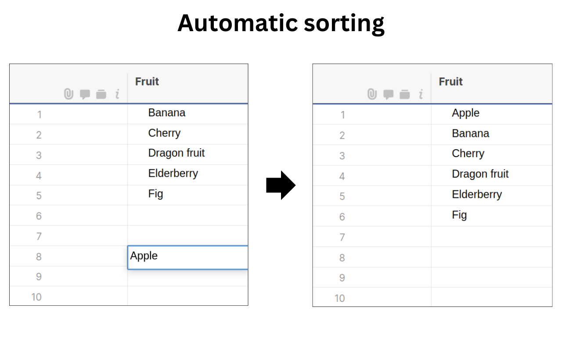
Task: Click attachment paperclip icon in left table
Action: (68, 94)
